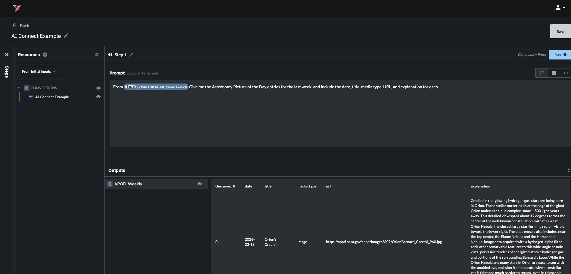Toggle visibility of AI Connect Example

point(98,97)
